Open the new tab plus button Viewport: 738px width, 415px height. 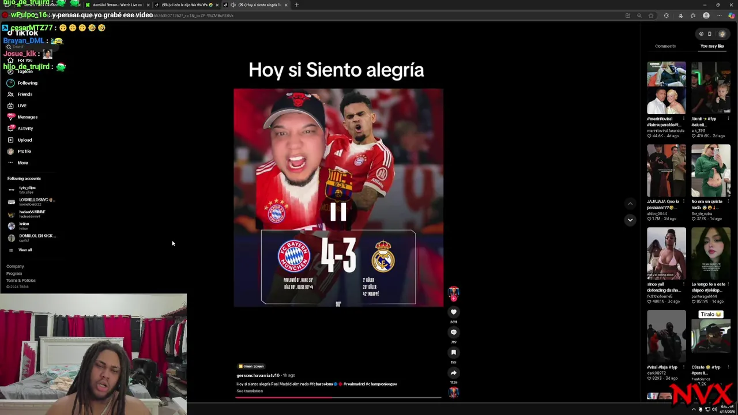click(x=296, y=5)
